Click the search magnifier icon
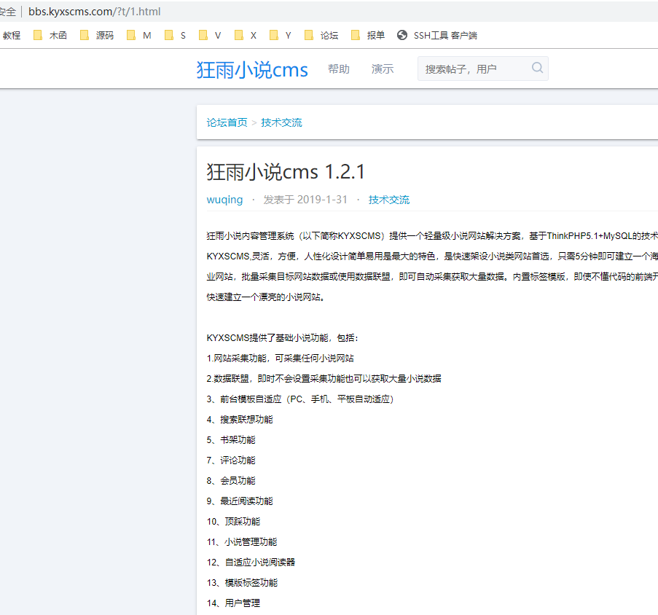The width and height of the screenshot is (658, 615). pyautogui.click(x=537, y=68)
